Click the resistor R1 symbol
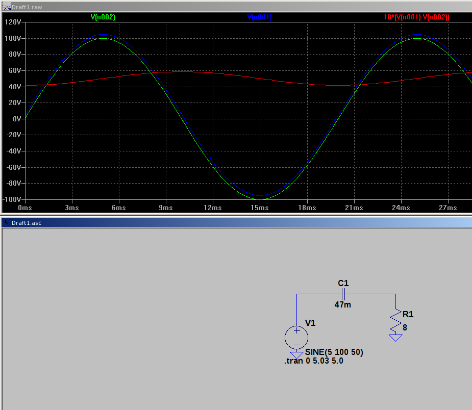Screen dimensions: 472x410 pos(395,321)
